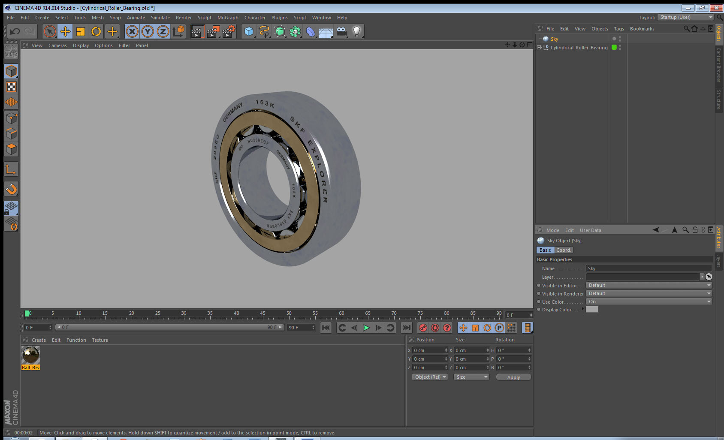Open the Sculpt menu
The image size is (724, 440).
point(204,18)
